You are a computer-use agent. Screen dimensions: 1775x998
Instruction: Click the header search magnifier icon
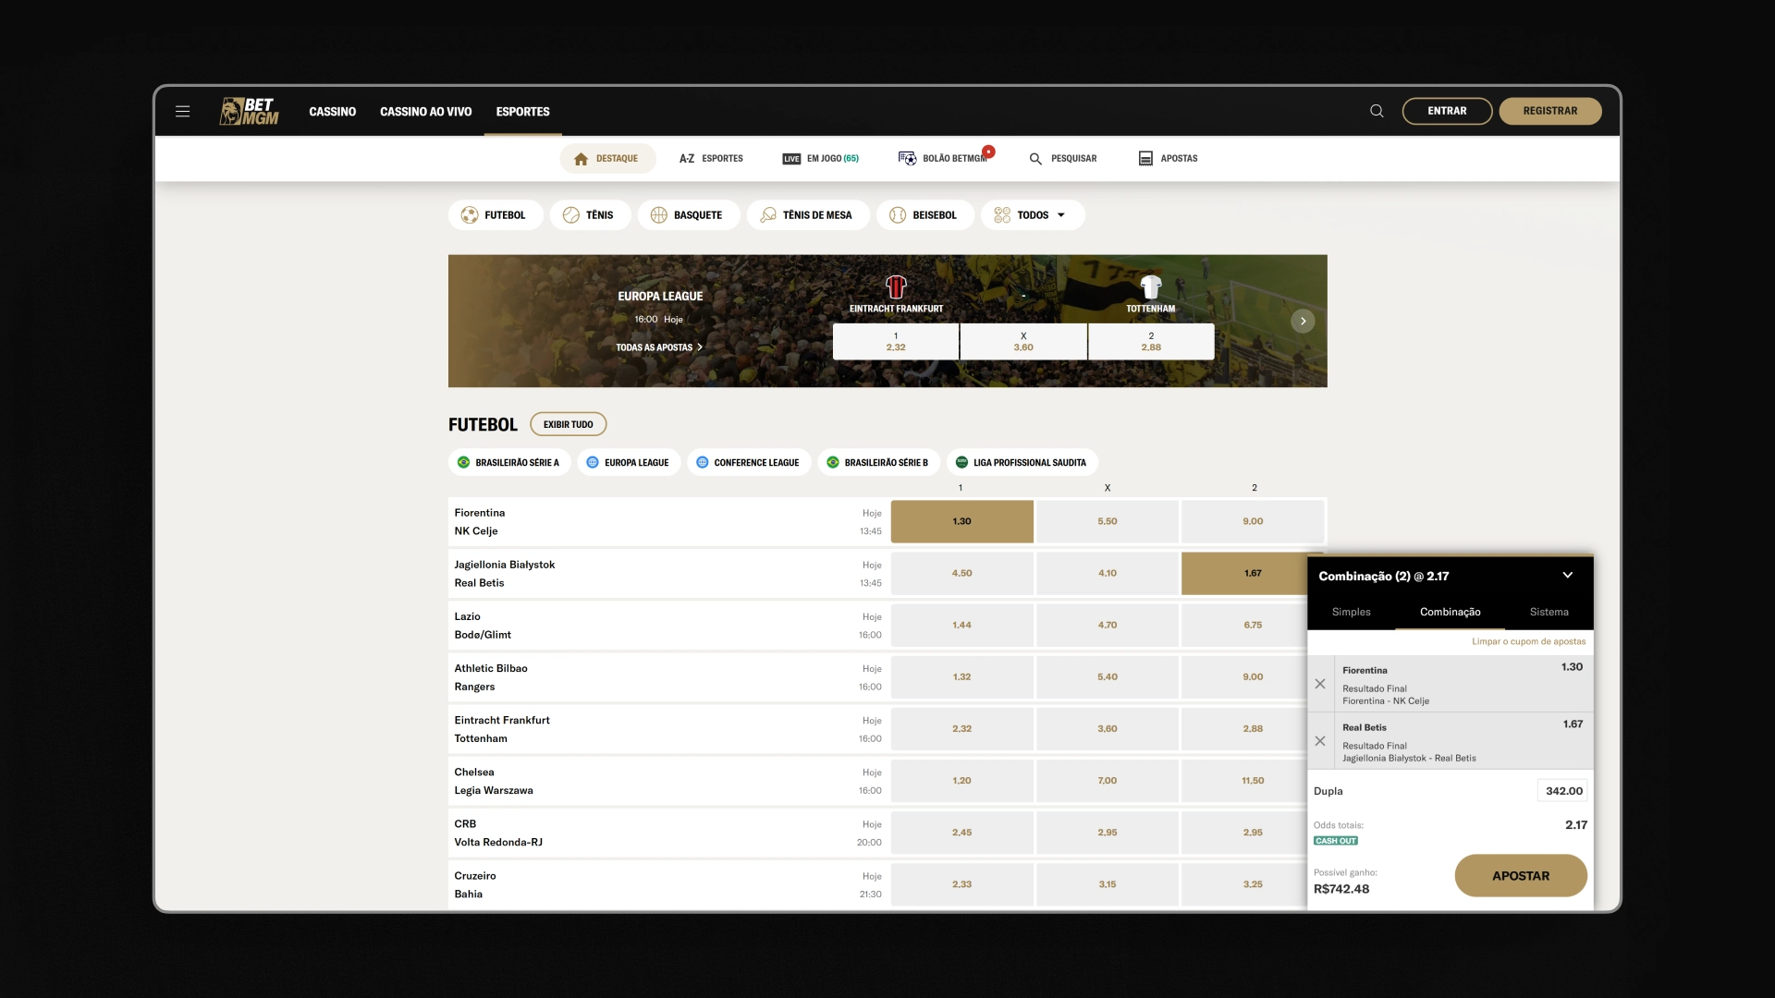[x=1377, y=111]
